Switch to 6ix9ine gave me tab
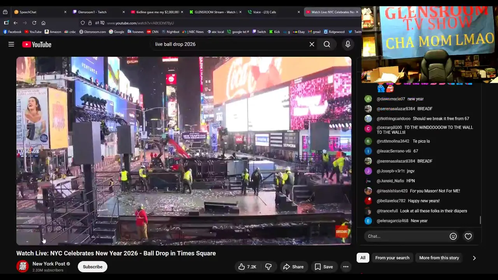 coord(155,12)
